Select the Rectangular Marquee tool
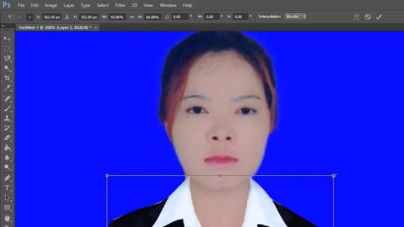Image resolution: width=404 pixels, height=227 pixels. click(x=7, y=49)
